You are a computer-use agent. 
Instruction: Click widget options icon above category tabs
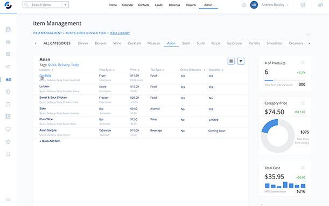pos(308,35)
